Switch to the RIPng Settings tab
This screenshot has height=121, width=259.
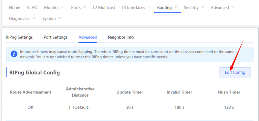coord(19,37)
